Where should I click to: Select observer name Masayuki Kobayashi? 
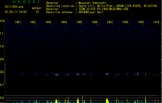tap(92, 3)
